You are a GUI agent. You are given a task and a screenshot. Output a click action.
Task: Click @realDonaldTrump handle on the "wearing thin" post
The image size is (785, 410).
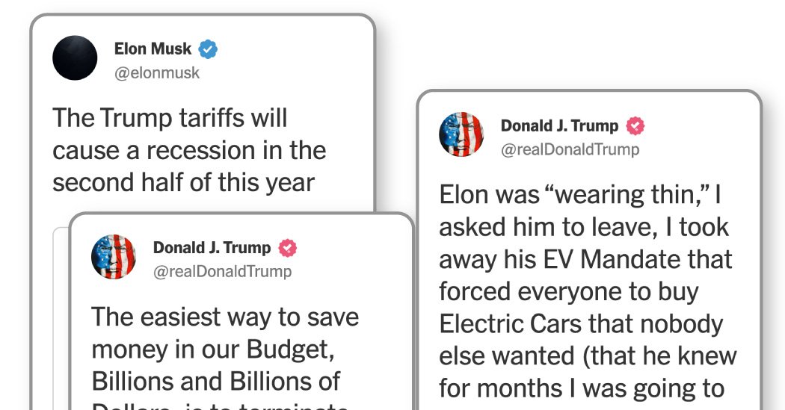pos(570,149)
